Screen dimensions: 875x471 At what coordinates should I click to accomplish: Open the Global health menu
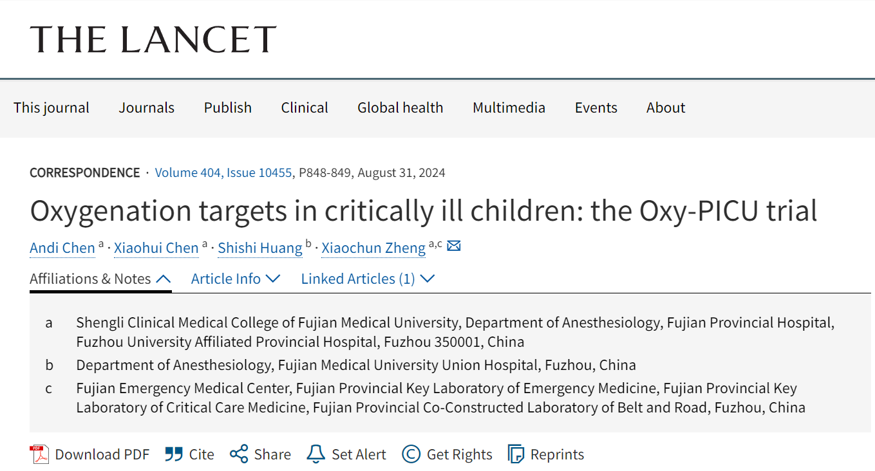click(400, 108)
